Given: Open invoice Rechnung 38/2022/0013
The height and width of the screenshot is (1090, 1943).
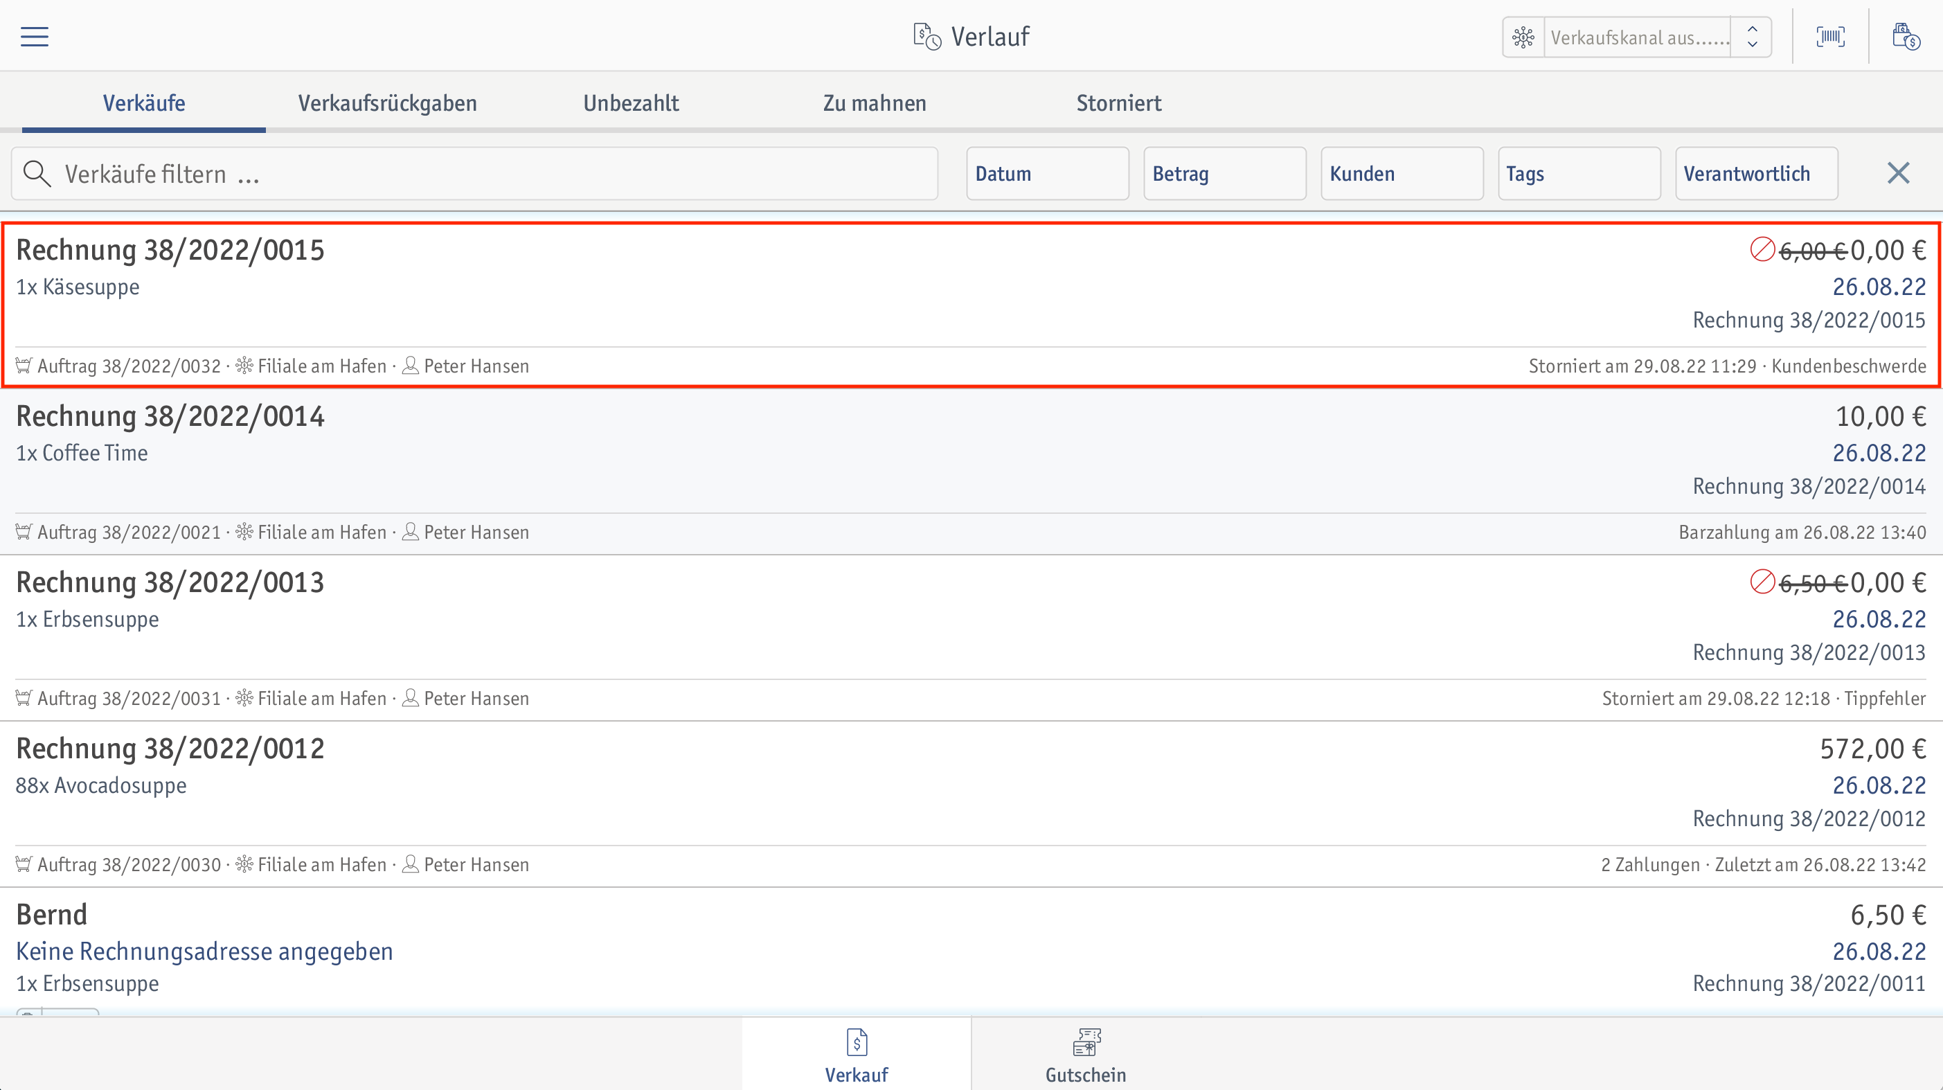Looking at the screenshot, I should pos(972,638).
